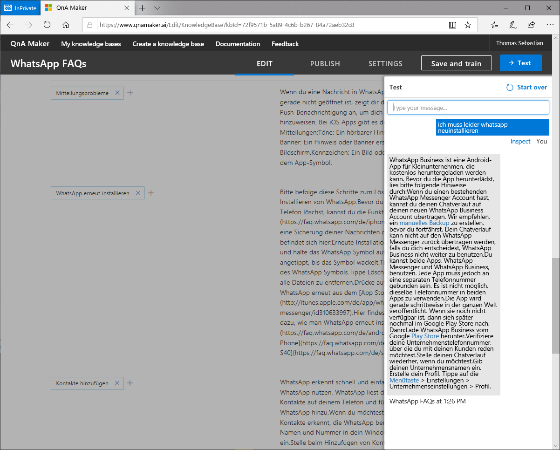Add alternative question beside Kontakte hinzufügen
This screenshot has width=560, height=450.
coord(130,383)
